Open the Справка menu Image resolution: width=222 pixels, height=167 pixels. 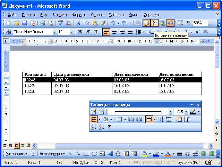coord(151,15)
